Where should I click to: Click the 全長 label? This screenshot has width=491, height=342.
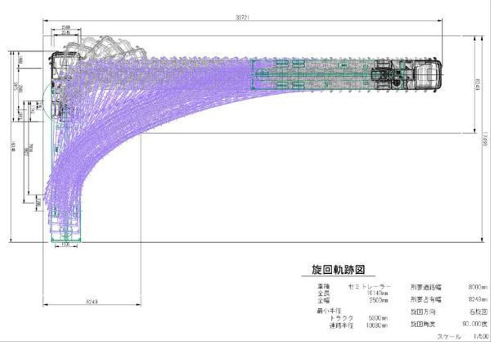pyautogui.click(x=323, y=293)
